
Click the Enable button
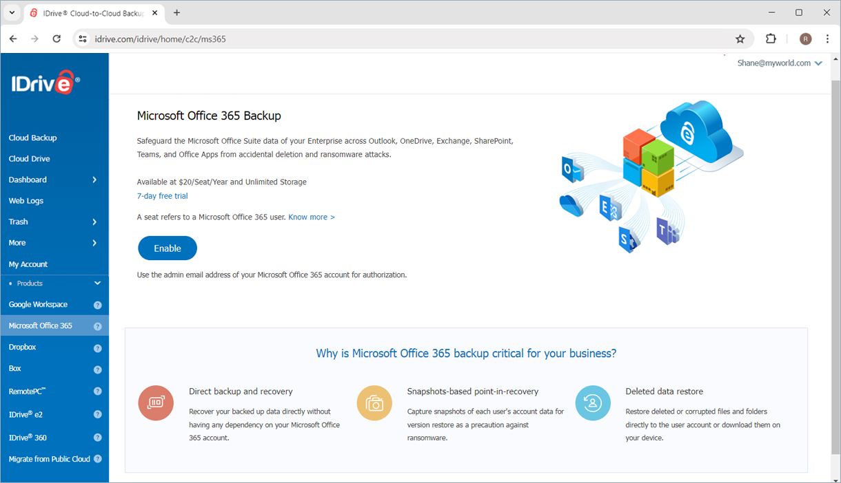[x=168, y=248]
